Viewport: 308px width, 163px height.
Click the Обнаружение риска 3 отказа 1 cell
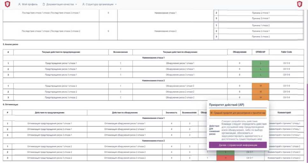[180, 75]
